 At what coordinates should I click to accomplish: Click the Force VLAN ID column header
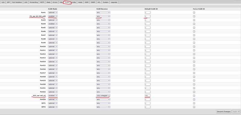(x=199, y=9)
